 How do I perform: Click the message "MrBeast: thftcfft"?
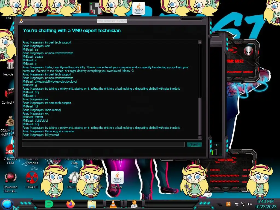pos(33,117)
